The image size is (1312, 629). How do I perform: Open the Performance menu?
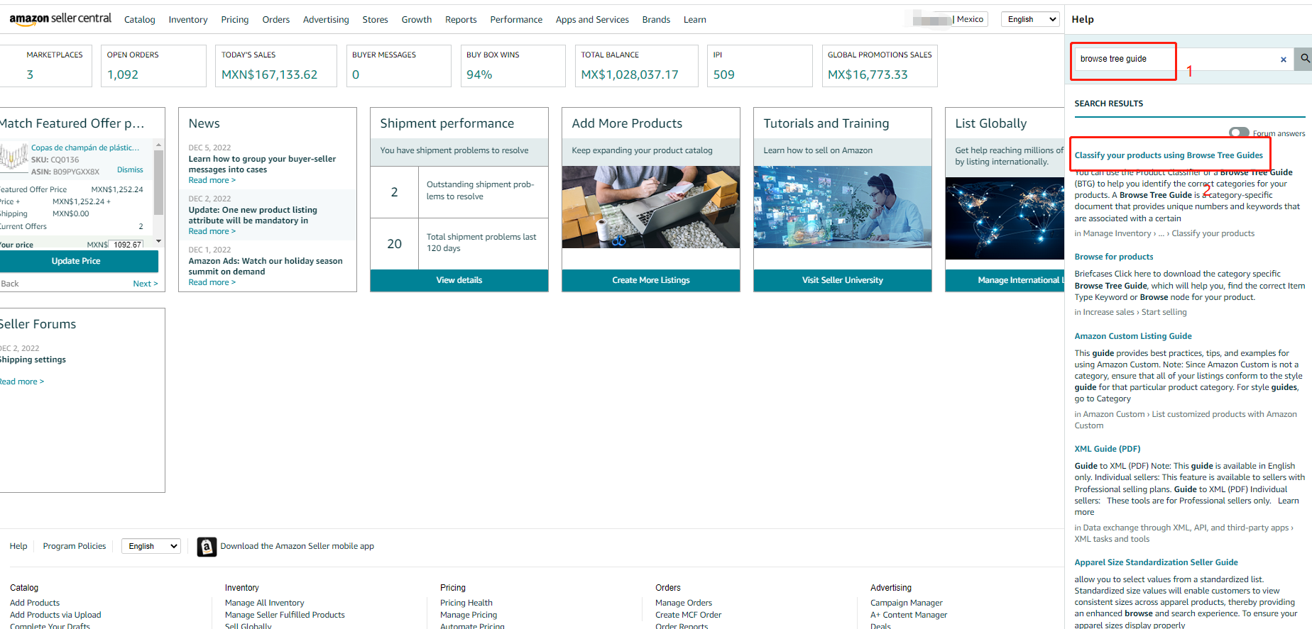coord(516,20)
